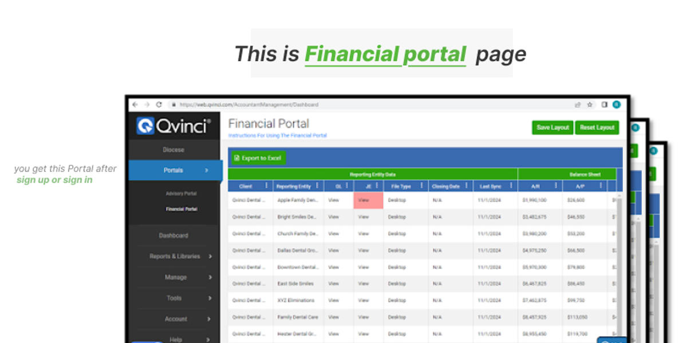Open the Client column kebab menu

pos(266,186)
